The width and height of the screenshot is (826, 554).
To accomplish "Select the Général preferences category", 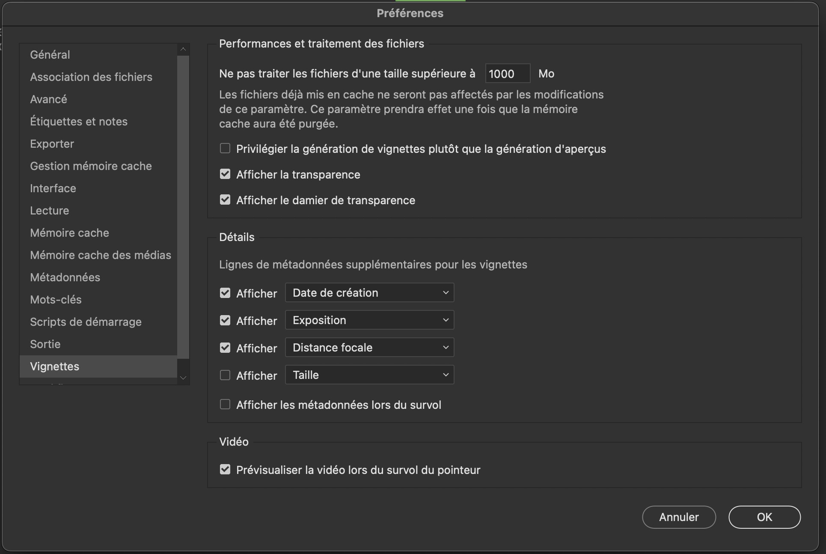I will (x=50, y=54).
